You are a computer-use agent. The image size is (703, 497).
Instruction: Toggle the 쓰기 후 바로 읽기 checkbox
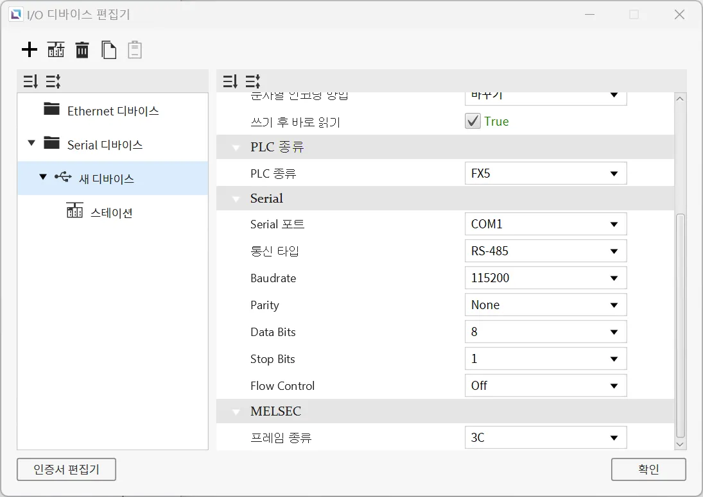coord(473,121)
